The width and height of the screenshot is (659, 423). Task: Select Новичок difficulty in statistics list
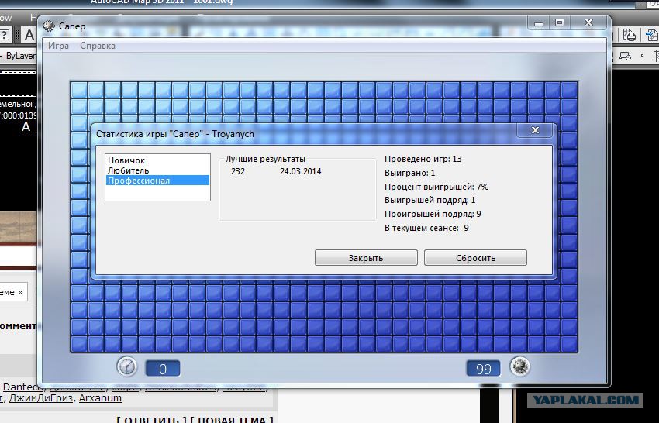coord(126,160)
